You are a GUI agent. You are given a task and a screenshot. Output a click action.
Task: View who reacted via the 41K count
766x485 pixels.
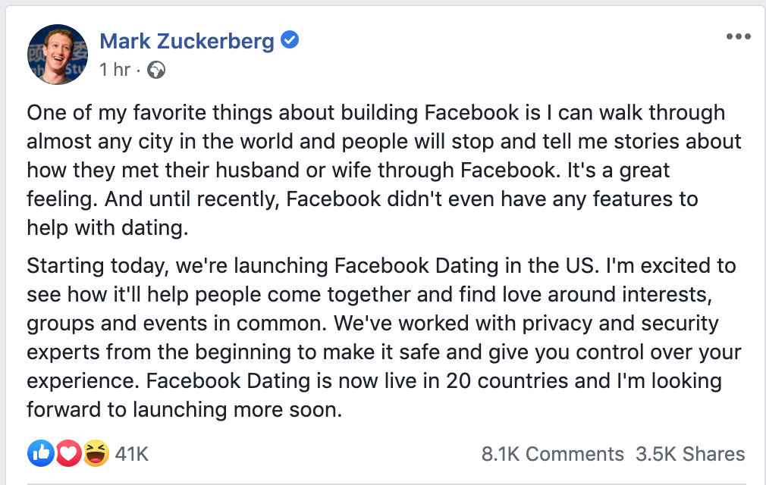tap(132, 454)
